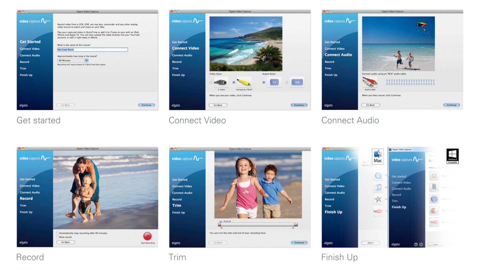Viewport: 480px width, 270px height.
Task: Choose the 16:9 aspect ratio icon
Action: 297,82
